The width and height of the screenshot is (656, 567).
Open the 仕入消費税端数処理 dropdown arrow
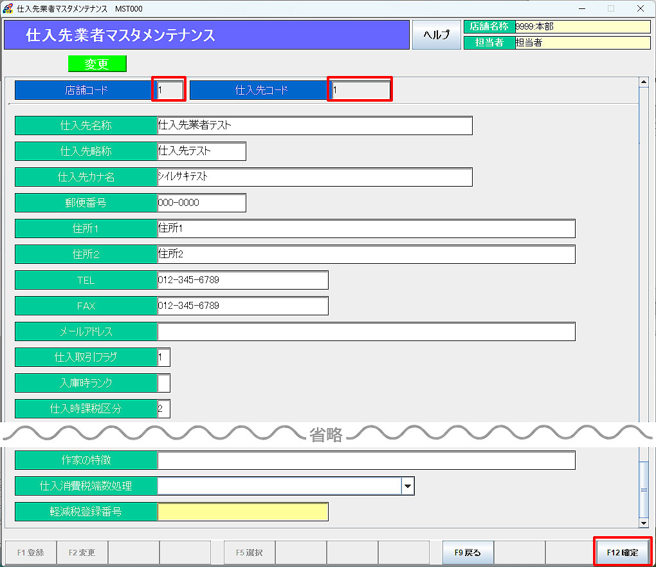tap(408, 486)
